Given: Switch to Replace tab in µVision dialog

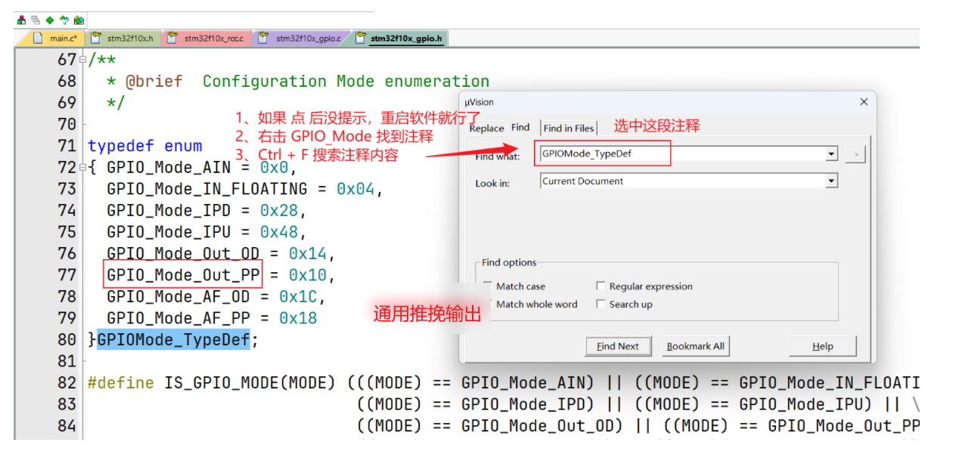Looking at the screenshot, I should click(486, 128).
